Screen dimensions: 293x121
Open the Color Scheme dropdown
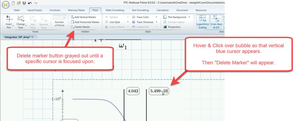(128, 27)
